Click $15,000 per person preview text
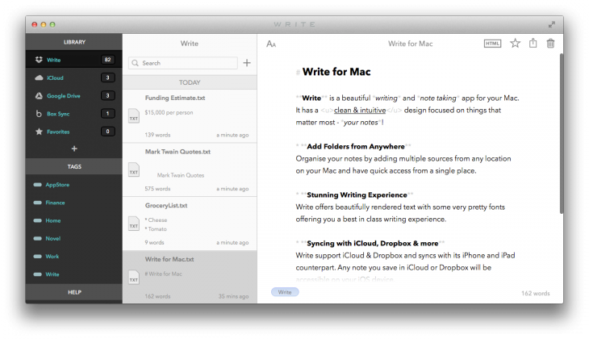Image resolution: width=589 pixels, height=339 pixels. (169, 112)
